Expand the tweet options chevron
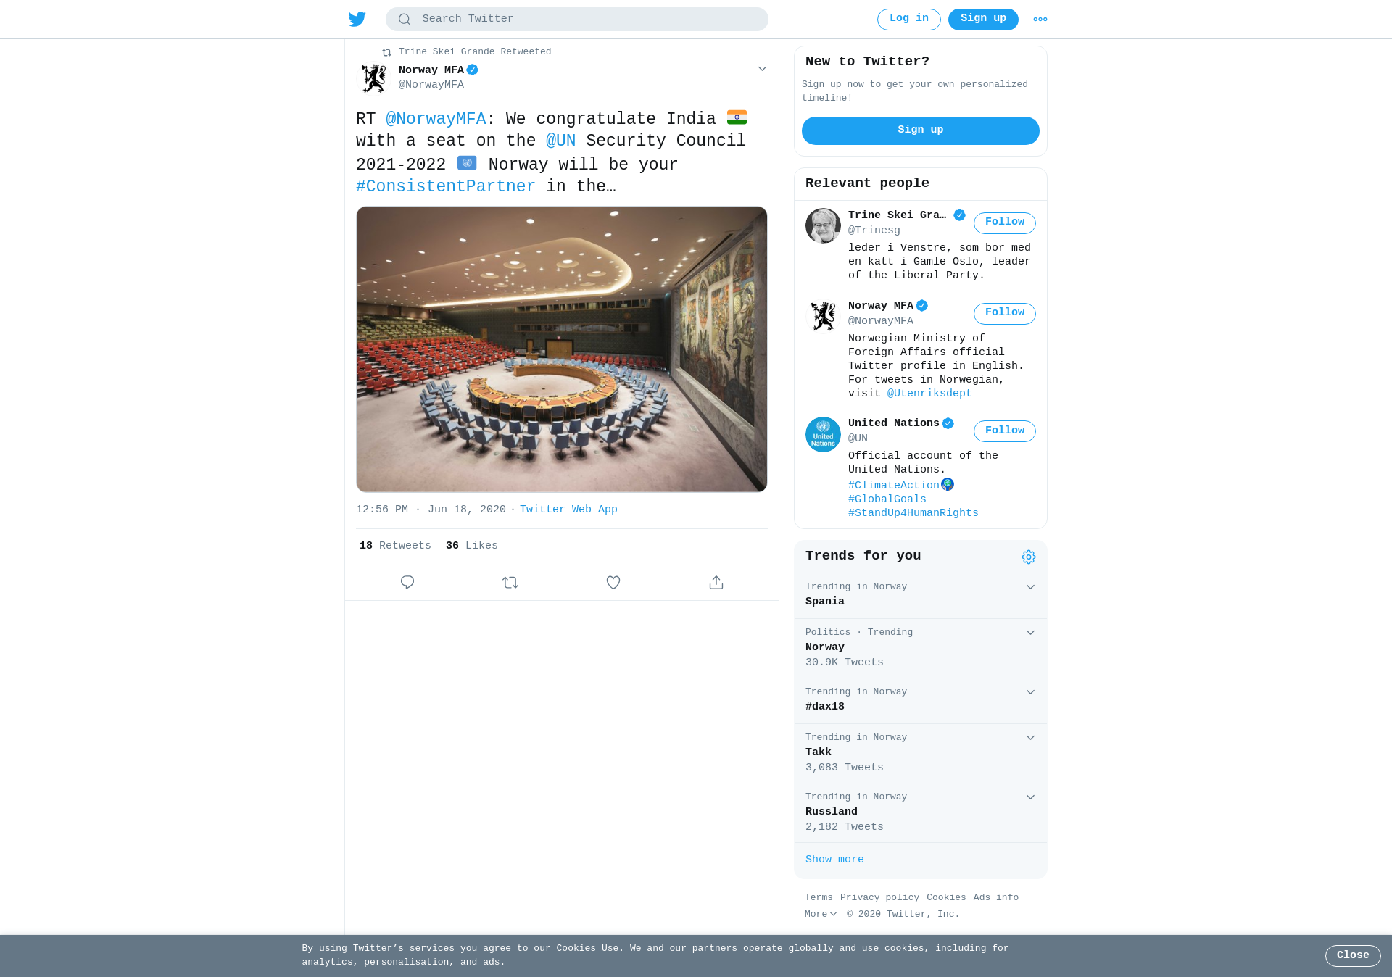The width and height of the screenshot is (1392, 977). coord(762,69)
